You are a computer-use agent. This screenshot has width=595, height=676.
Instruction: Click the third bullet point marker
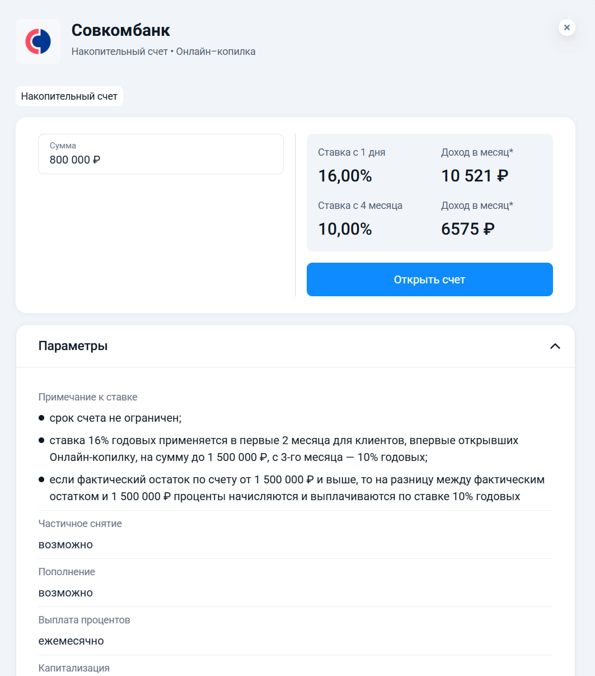pos(42,479)
